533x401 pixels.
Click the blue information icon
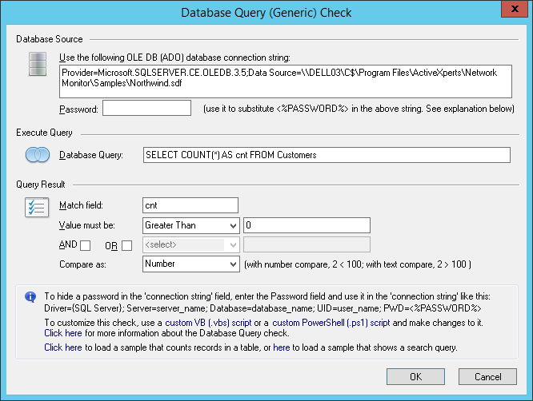pos(31,296)
